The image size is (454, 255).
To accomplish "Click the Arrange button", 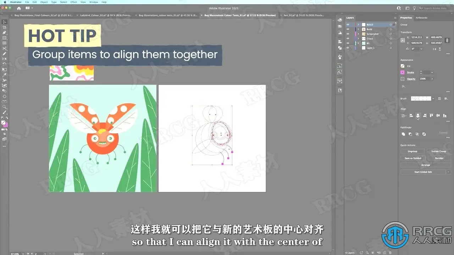I will click(426, 165).
